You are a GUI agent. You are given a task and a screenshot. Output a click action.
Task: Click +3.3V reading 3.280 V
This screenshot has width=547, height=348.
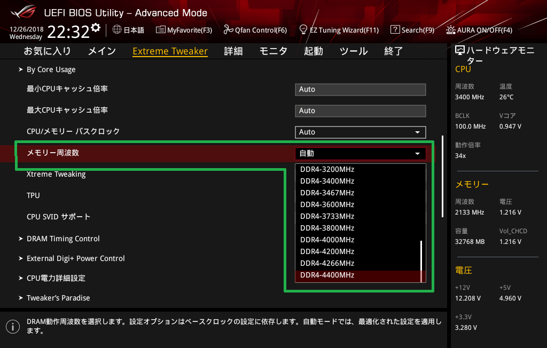click(x=466, y=328)
